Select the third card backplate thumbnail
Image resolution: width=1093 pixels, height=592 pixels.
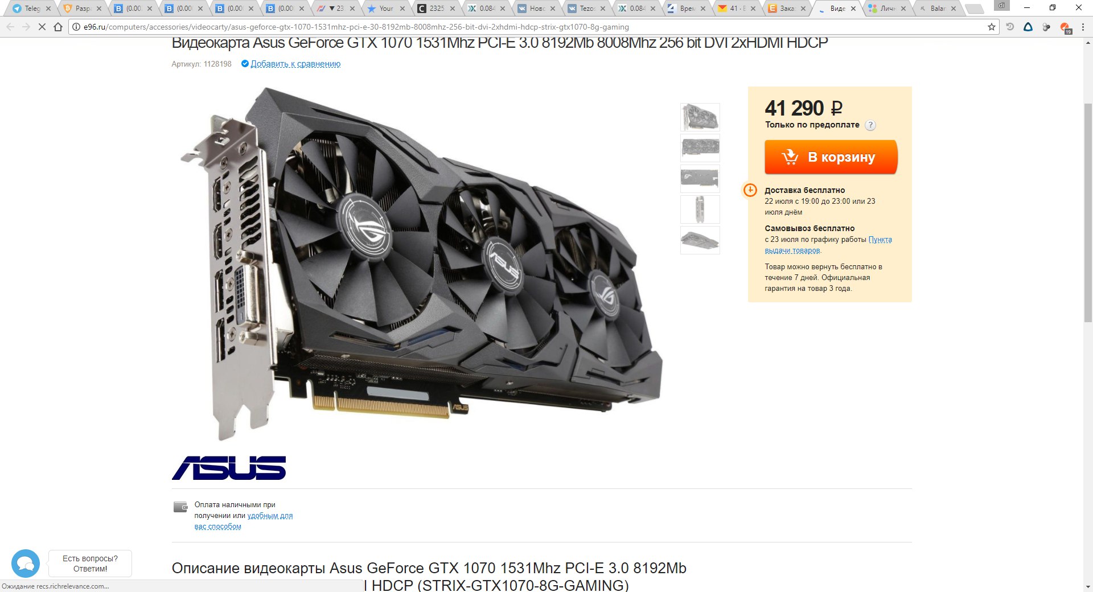[x=700, y=179]
